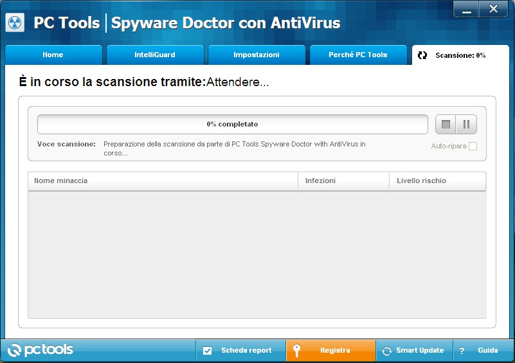Pause the scan in progress
This screenshot has height=363, width=515.
467,125
